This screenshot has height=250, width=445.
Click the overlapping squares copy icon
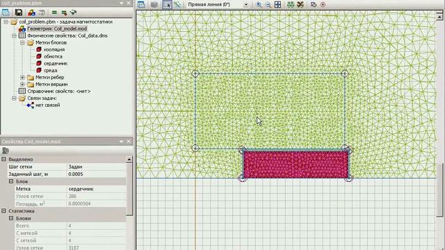(314, 5)
